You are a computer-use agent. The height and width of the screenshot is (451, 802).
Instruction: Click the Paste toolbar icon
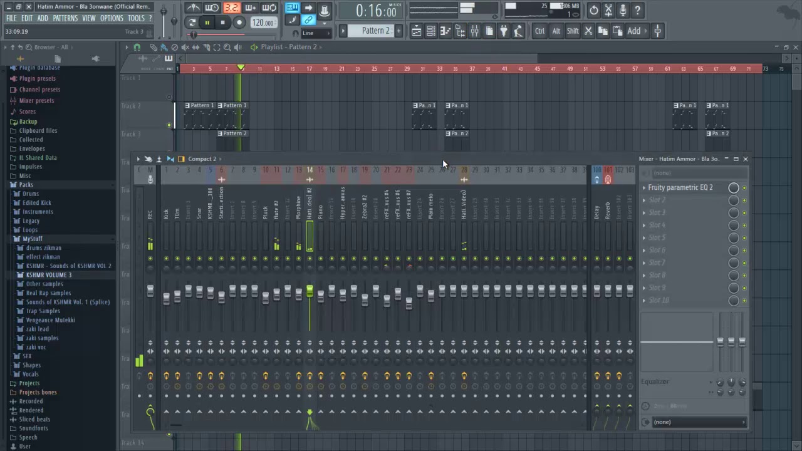coord(617,31)
